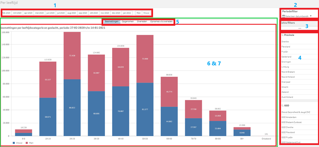
Task: Switch to the Opgenomen tab
Action: 128,21
